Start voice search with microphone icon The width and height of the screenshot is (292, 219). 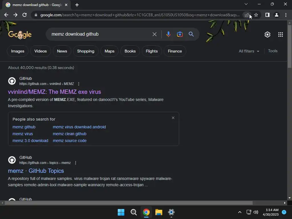pos(168,34)
